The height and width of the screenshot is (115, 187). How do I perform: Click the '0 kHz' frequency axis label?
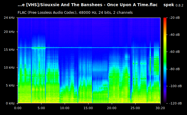10,103
